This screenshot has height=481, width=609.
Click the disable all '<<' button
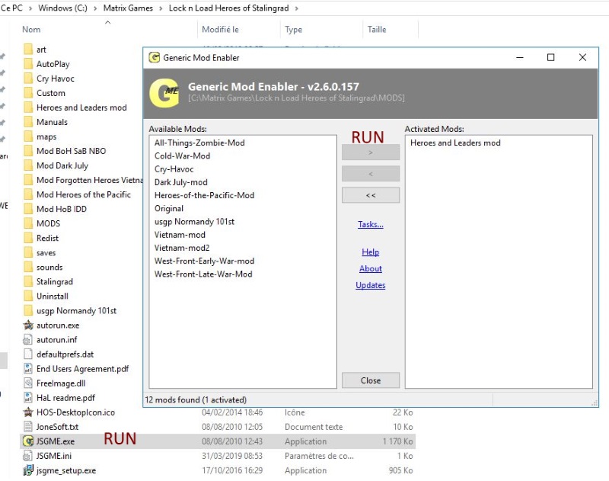click(371, 195)
